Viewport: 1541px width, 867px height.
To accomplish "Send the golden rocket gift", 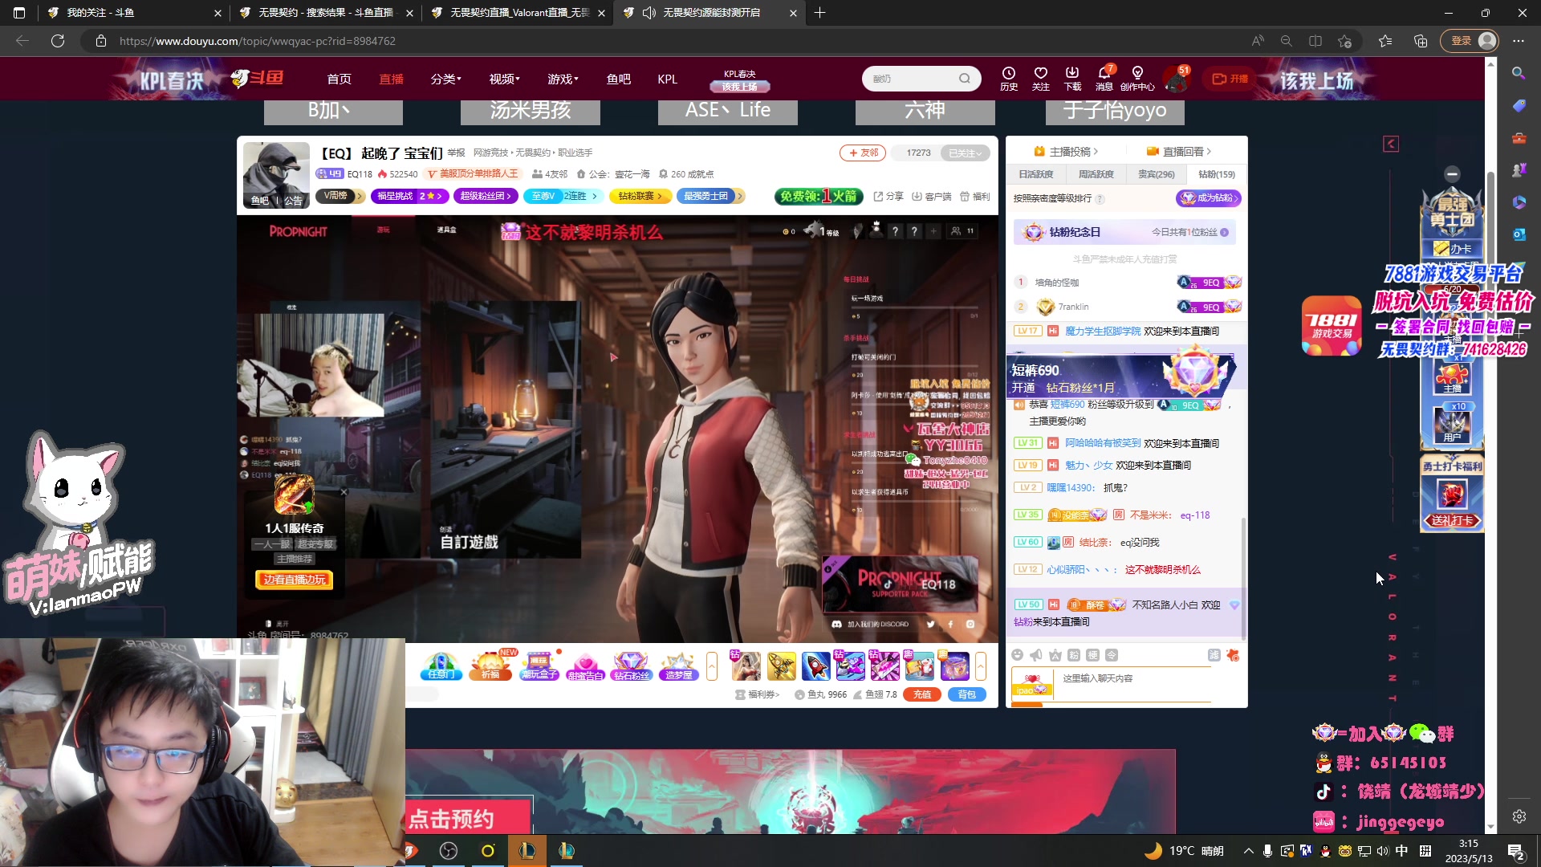I will [781, 666].
